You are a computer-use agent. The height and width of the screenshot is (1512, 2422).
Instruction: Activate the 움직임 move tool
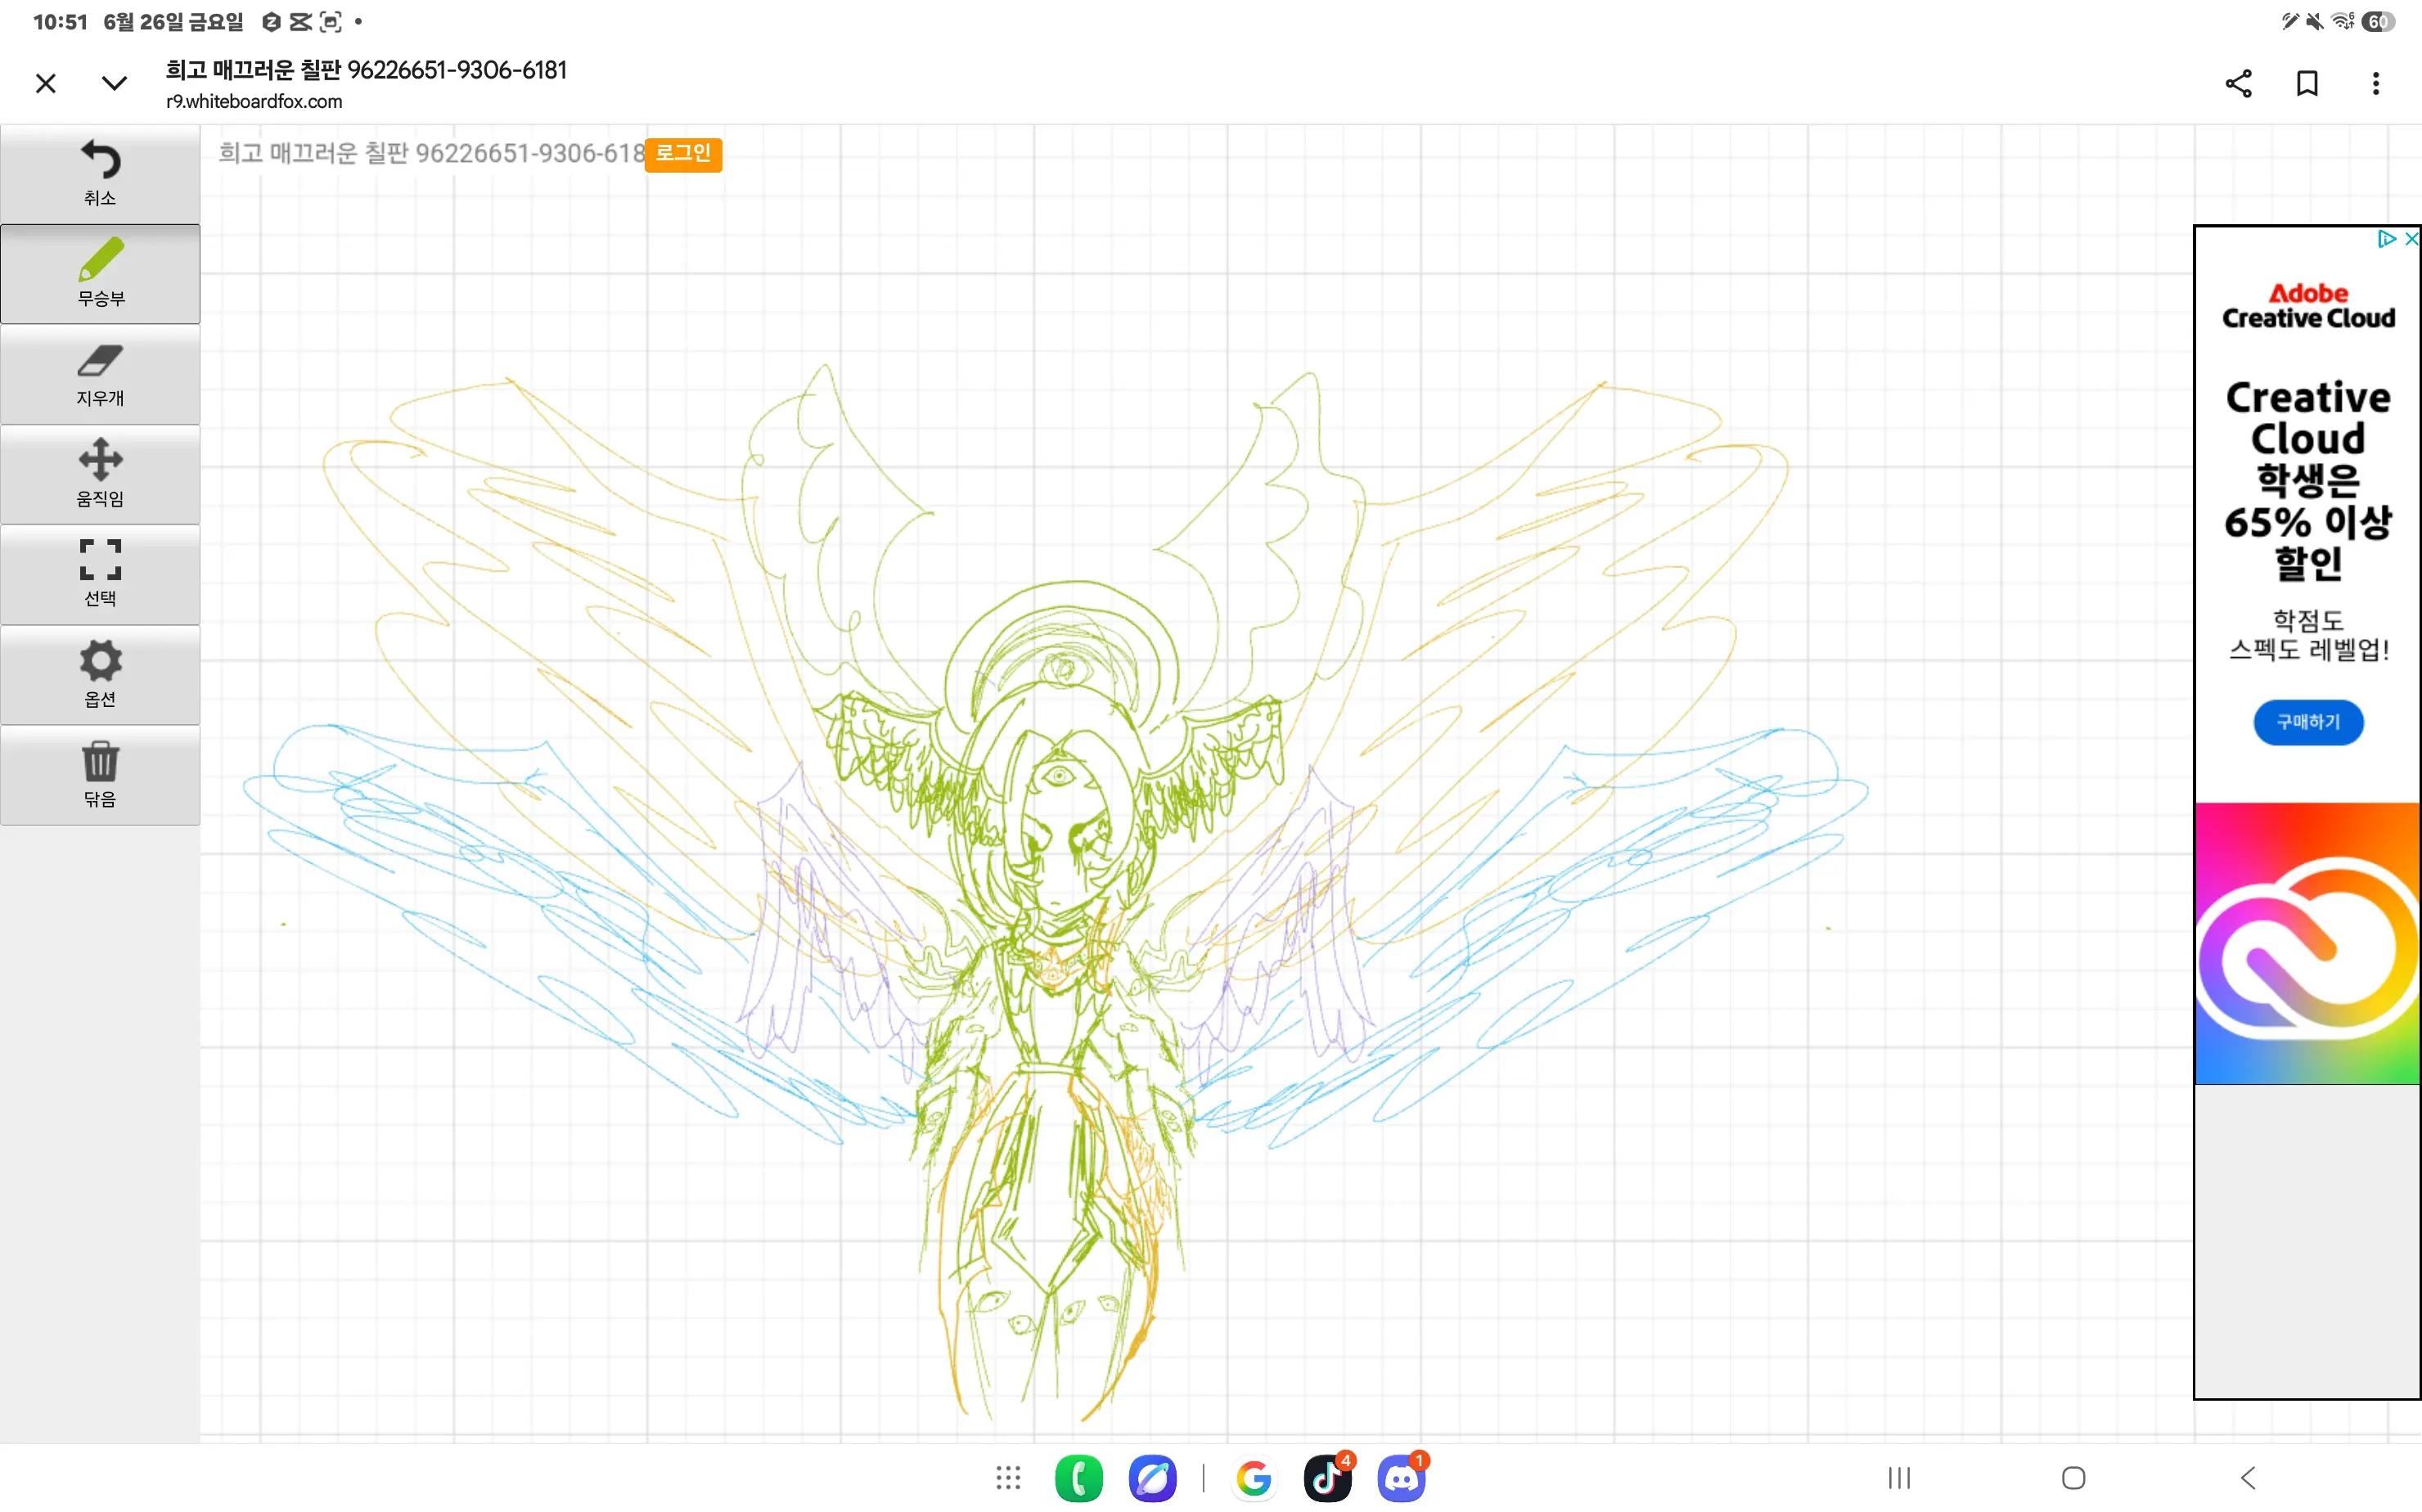pyautogui.click(x=100, y=474)
